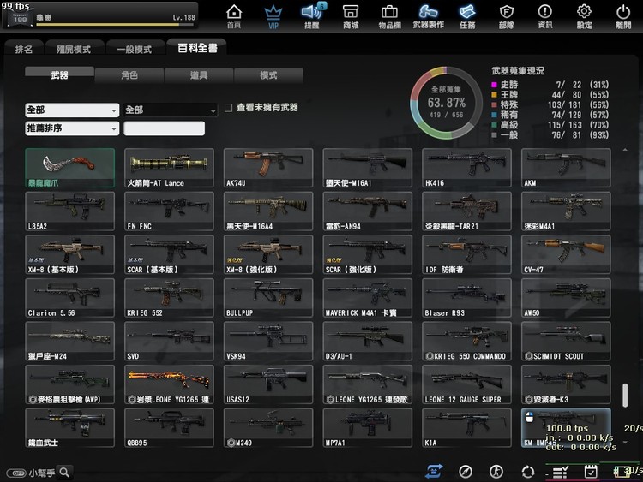Viewport: 643px width, 482px height.
Task: Click the 稀有 blue color swatch
Action: 494,115
